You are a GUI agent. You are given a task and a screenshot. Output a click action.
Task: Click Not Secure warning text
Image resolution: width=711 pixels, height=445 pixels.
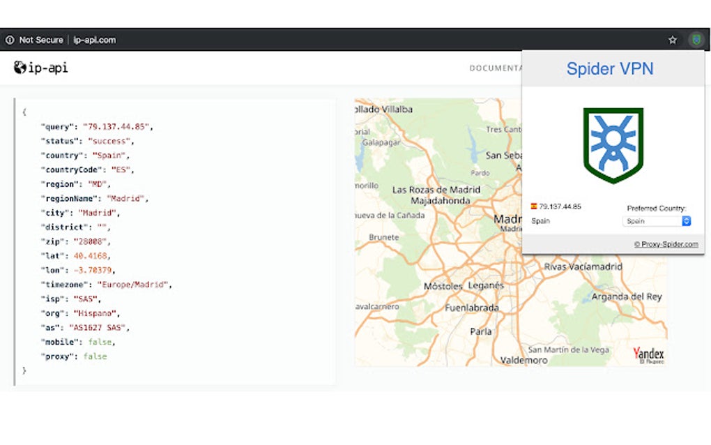point(41,40)
